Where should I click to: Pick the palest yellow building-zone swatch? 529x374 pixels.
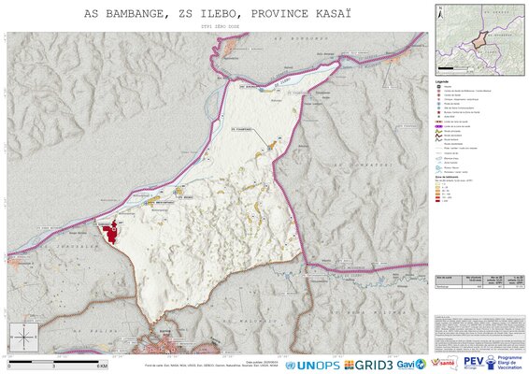[437, 184]
